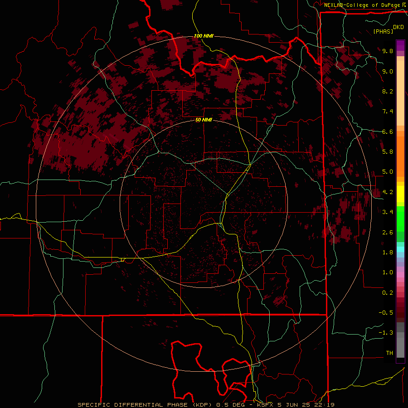Click the -1.3 scale value
The image size is (408, 408).
(x=386, y=333)
